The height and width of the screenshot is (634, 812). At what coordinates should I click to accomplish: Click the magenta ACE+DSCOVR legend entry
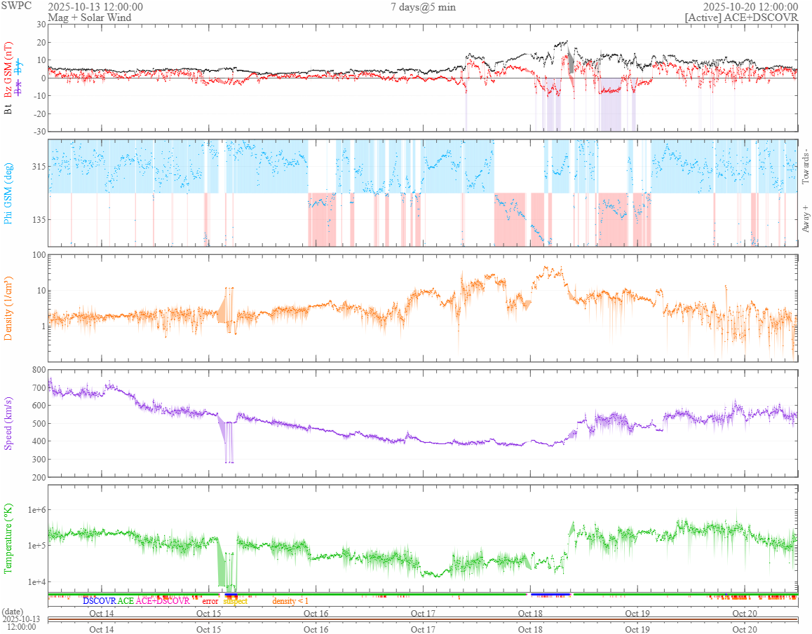163,601
